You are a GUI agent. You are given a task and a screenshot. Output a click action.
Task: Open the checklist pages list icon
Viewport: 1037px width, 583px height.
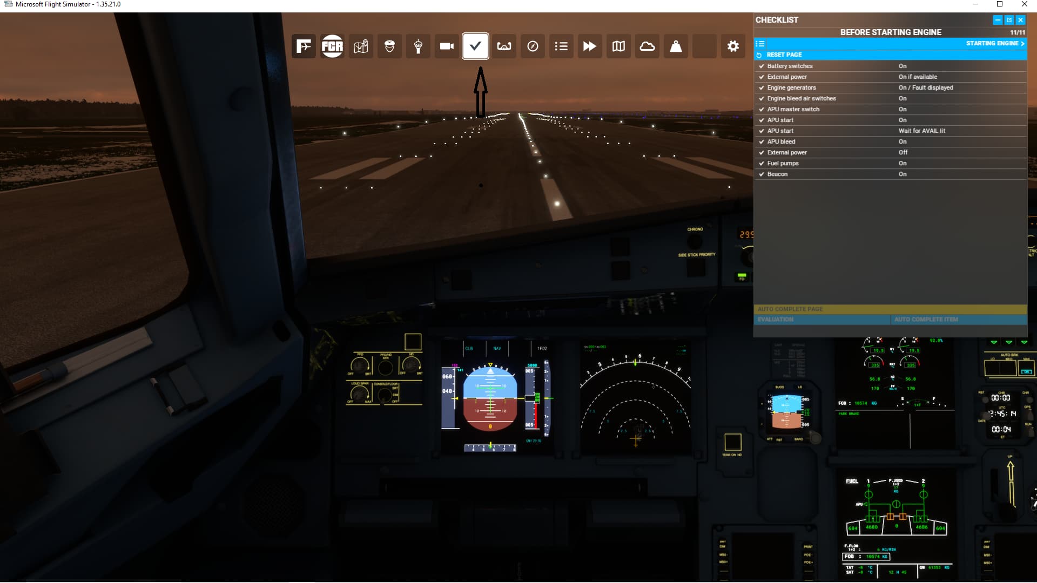(760, 43)
